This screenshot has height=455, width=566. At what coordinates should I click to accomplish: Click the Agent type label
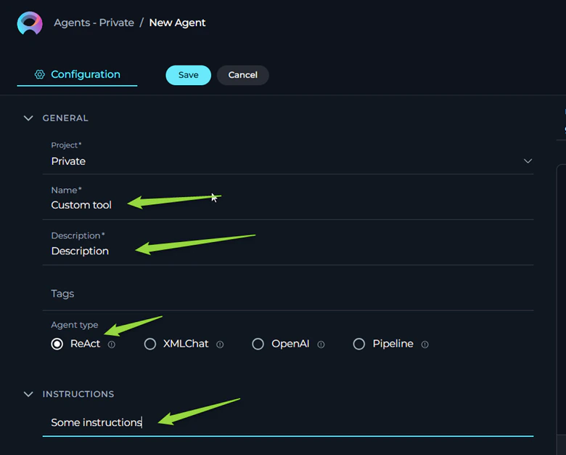pos(74,325)
